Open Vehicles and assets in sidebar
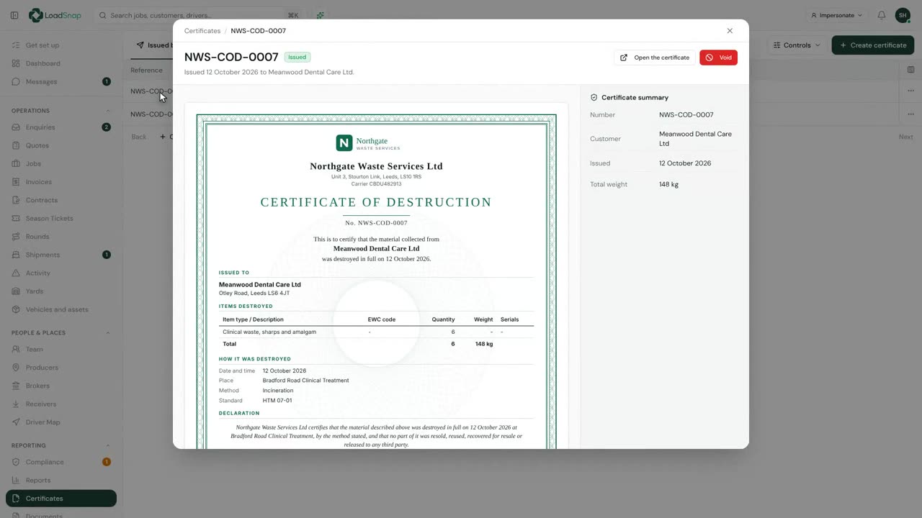Viewport: 922px width, 518px height. (61, 309)
